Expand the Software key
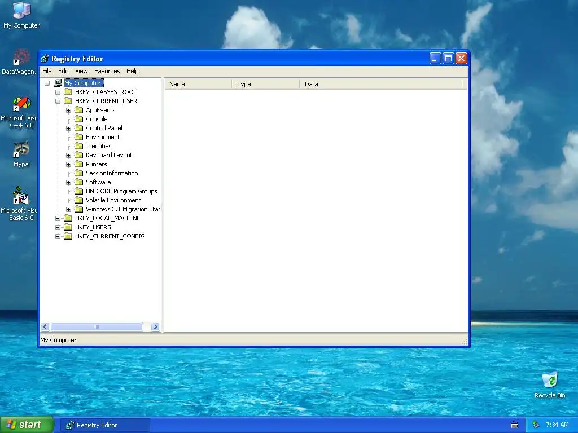Image resolution: width=578 pixels, height=433 pixels. tap(68, 182)
